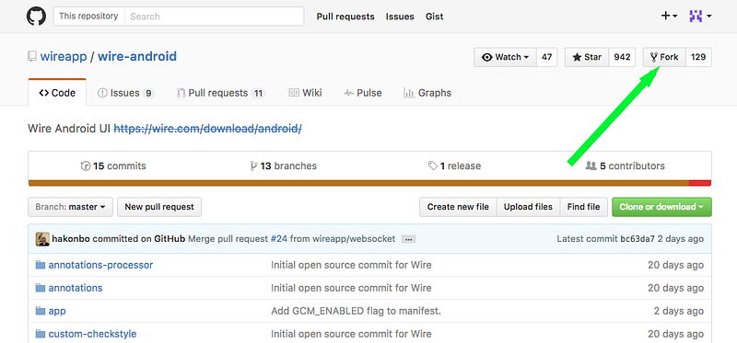Click the language breakdown color bar
This screenshot has width=737, height=343.
click(369, 183)
